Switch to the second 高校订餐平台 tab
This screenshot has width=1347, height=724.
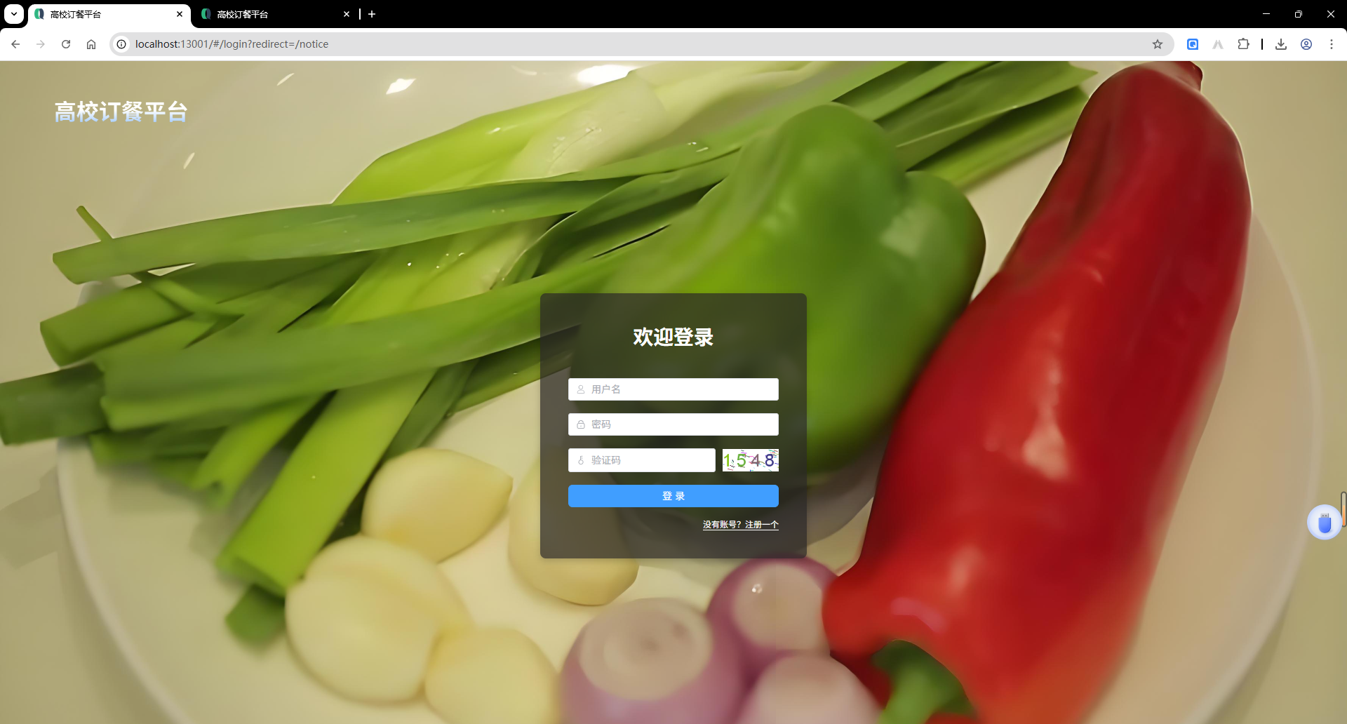pyautogui.click(x=267, y=14)
